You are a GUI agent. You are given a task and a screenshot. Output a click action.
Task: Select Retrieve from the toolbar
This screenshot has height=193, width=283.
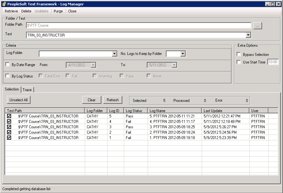[x=11, y=11]
